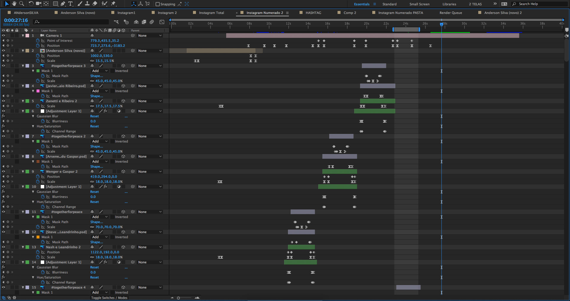Select the Clone Stamp tool

pyautogui.click(x=87, y=4)
